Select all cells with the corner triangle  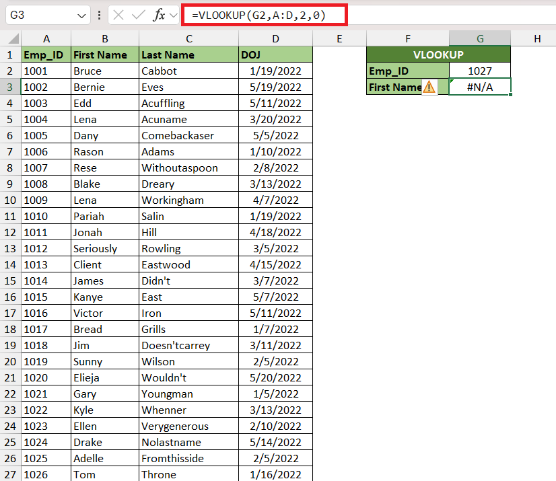[13, 38]
